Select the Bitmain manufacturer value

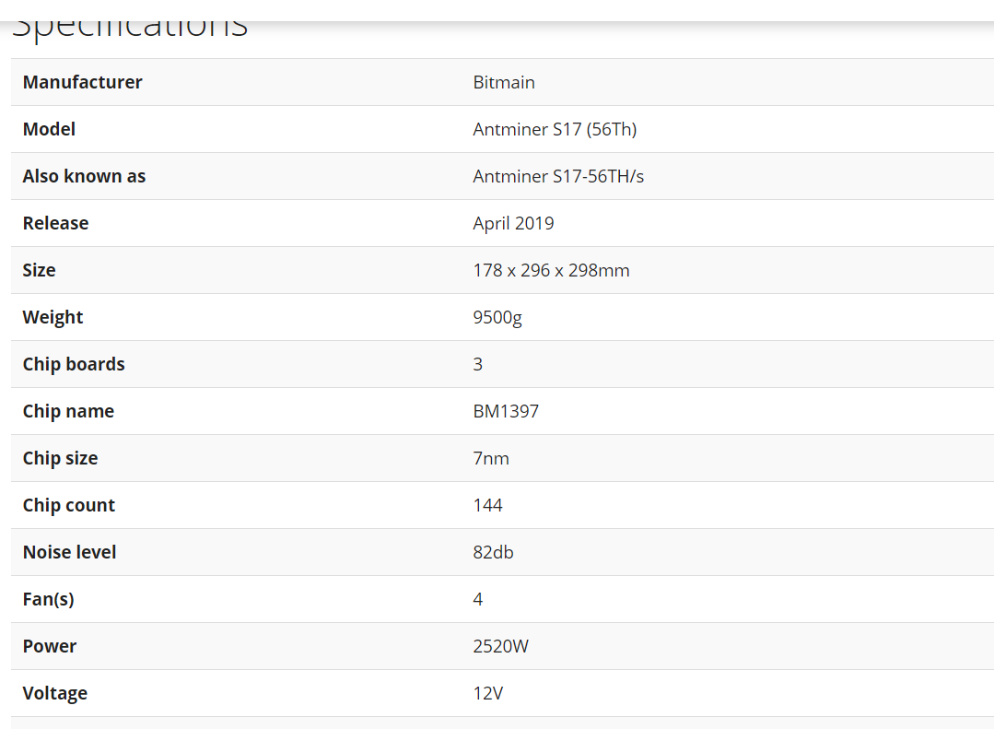point(504,82)
